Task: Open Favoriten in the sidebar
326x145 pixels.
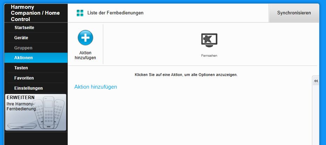Action: pos(24,78)
